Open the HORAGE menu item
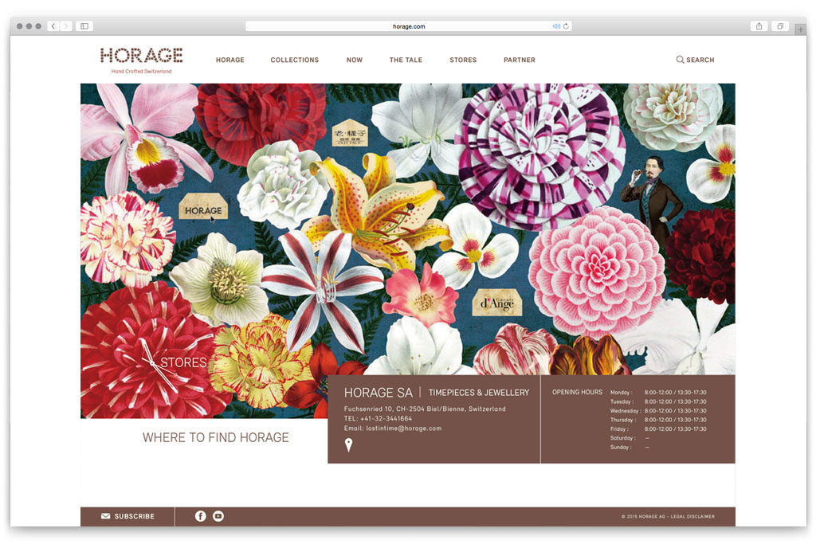Image resolution: width=816 pixels, height=544 pixels. tap(230, 60)
